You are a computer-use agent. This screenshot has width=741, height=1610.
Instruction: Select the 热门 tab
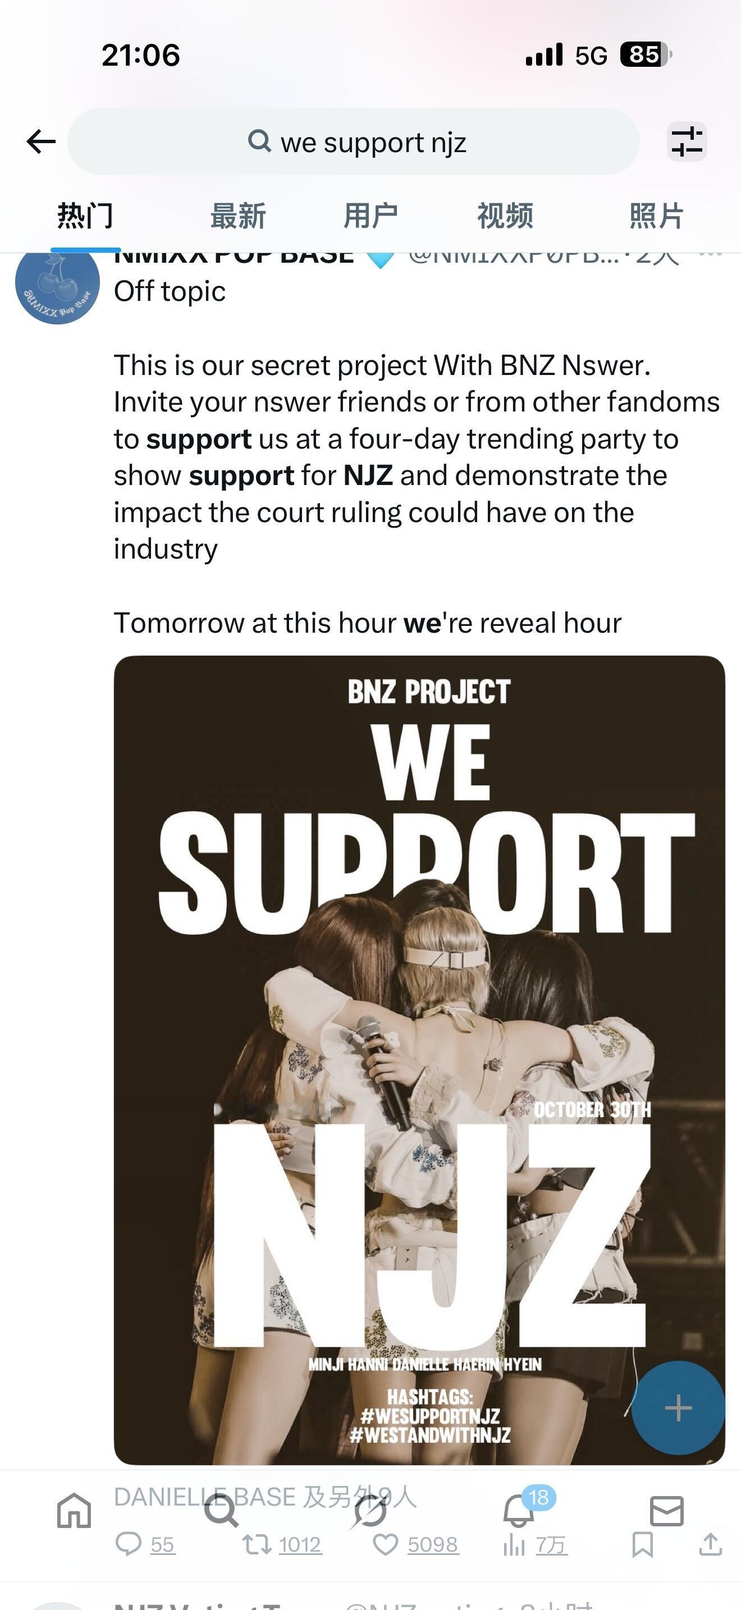(85, 216)
